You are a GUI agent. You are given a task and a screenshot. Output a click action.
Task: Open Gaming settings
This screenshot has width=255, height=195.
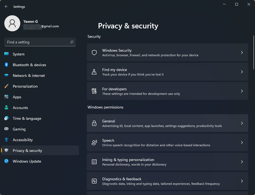pyautogui.click(x=40, y=129)
